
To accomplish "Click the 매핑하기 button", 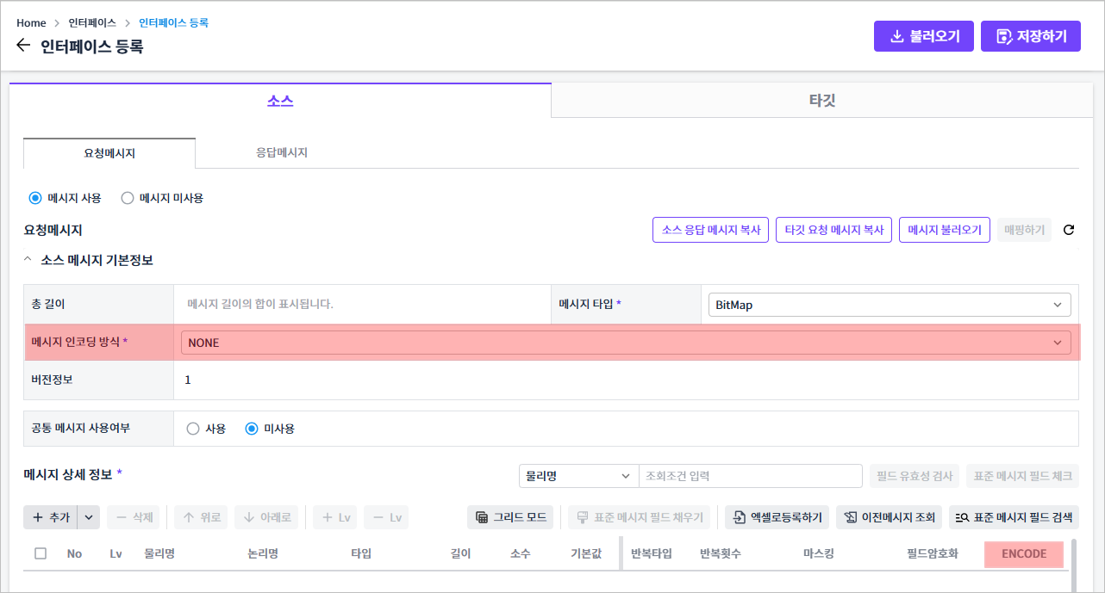I will (x=1024, y=230).
